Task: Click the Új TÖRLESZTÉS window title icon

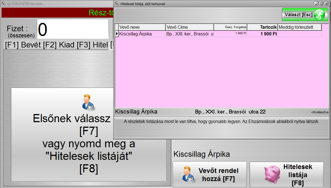Action: (4, 4)
